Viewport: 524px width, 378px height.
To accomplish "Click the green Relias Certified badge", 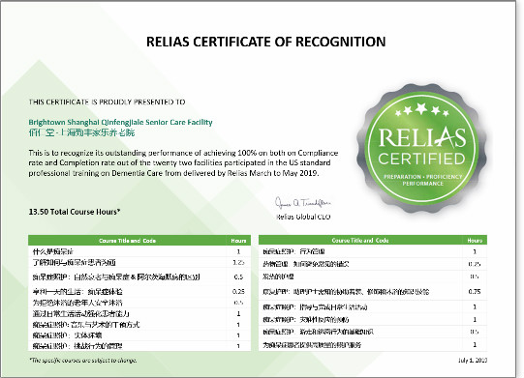I will pyautogui.click(x=421, y=149).
